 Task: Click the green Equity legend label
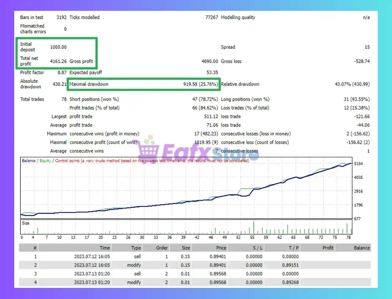point(45,161)
